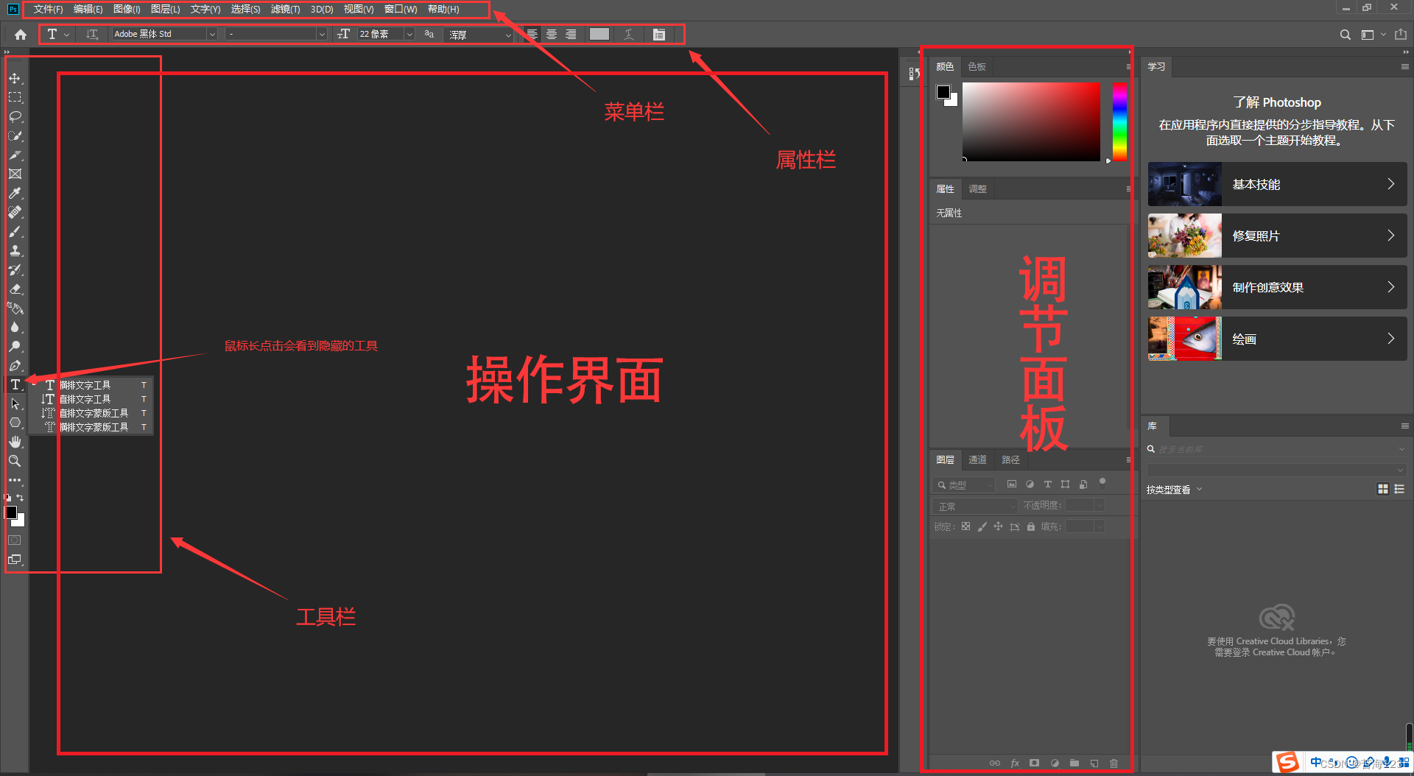1414x776 pixels.
Task: Open the 类型 layer filter dropdown
Action: [964, 484]
